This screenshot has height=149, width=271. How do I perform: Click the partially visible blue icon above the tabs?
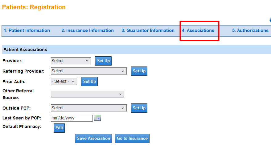[x=270, y=20]
